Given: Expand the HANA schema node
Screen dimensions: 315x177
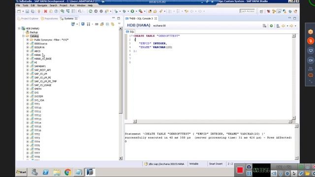Looking at the screenshot, I should pos(28,55).
